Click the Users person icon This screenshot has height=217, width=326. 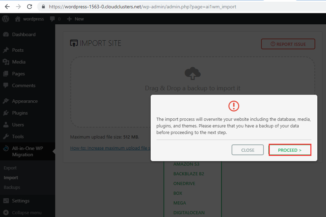coord(6,125)
